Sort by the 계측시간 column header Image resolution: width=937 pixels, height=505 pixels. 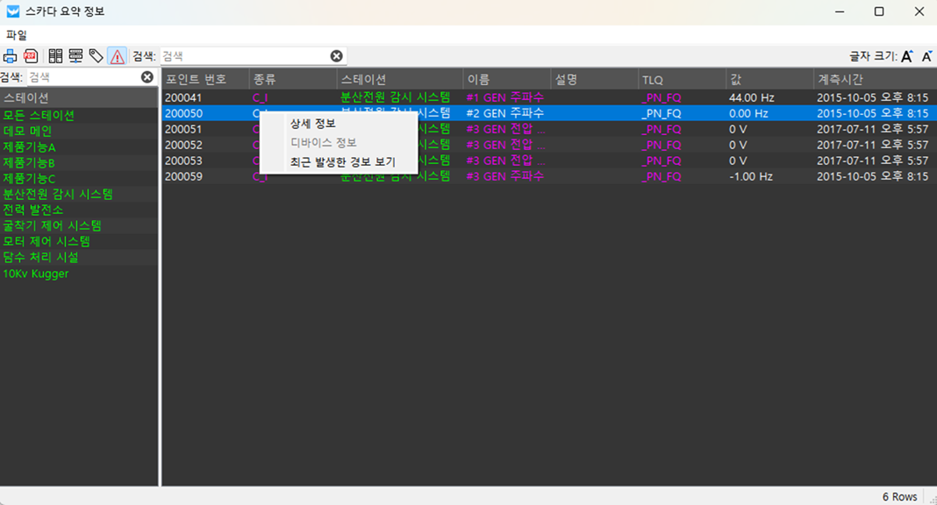(x=840, y=80)
